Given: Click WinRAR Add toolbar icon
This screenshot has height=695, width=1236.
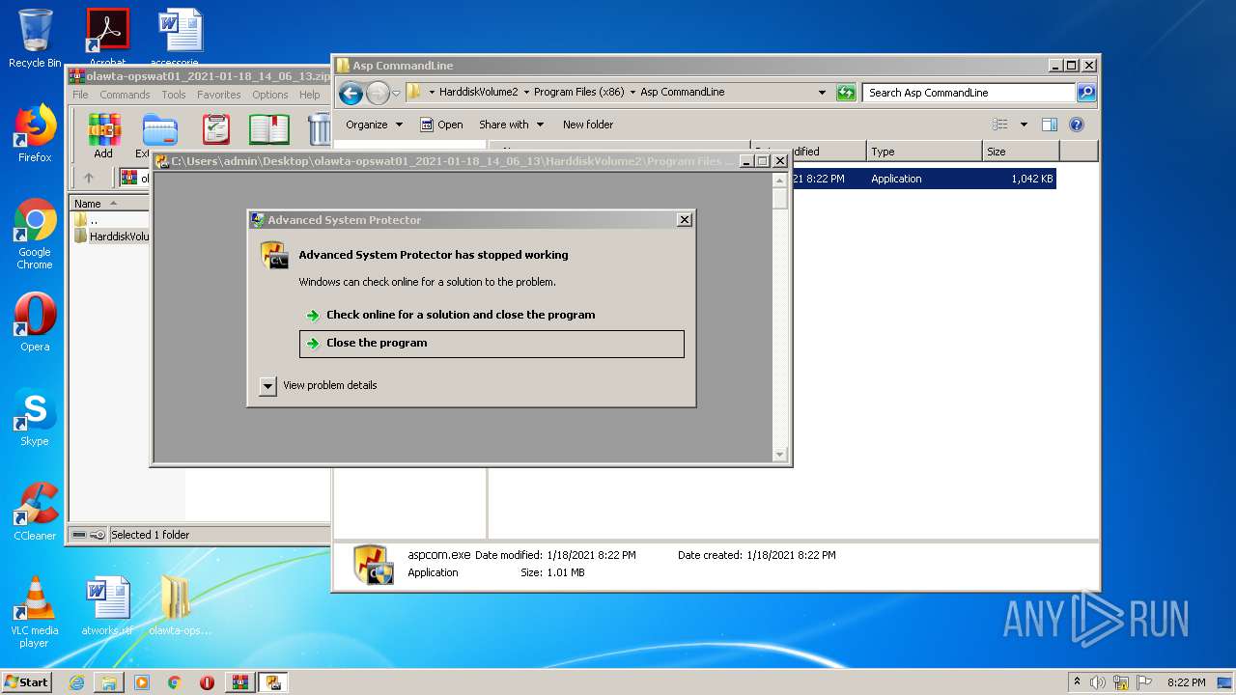Looking at the screenshot, I should [103, 136].
